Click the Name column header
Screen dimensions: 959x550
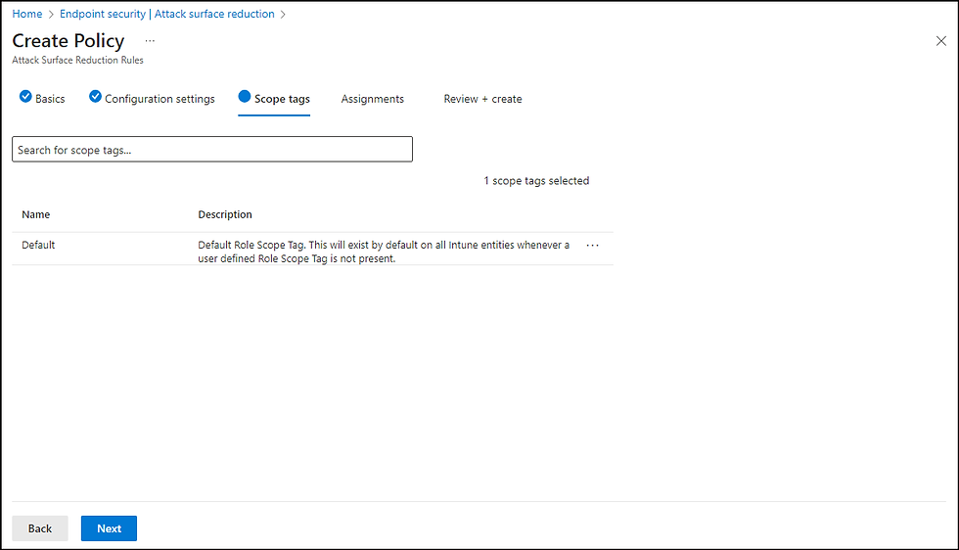click(35, 214)
